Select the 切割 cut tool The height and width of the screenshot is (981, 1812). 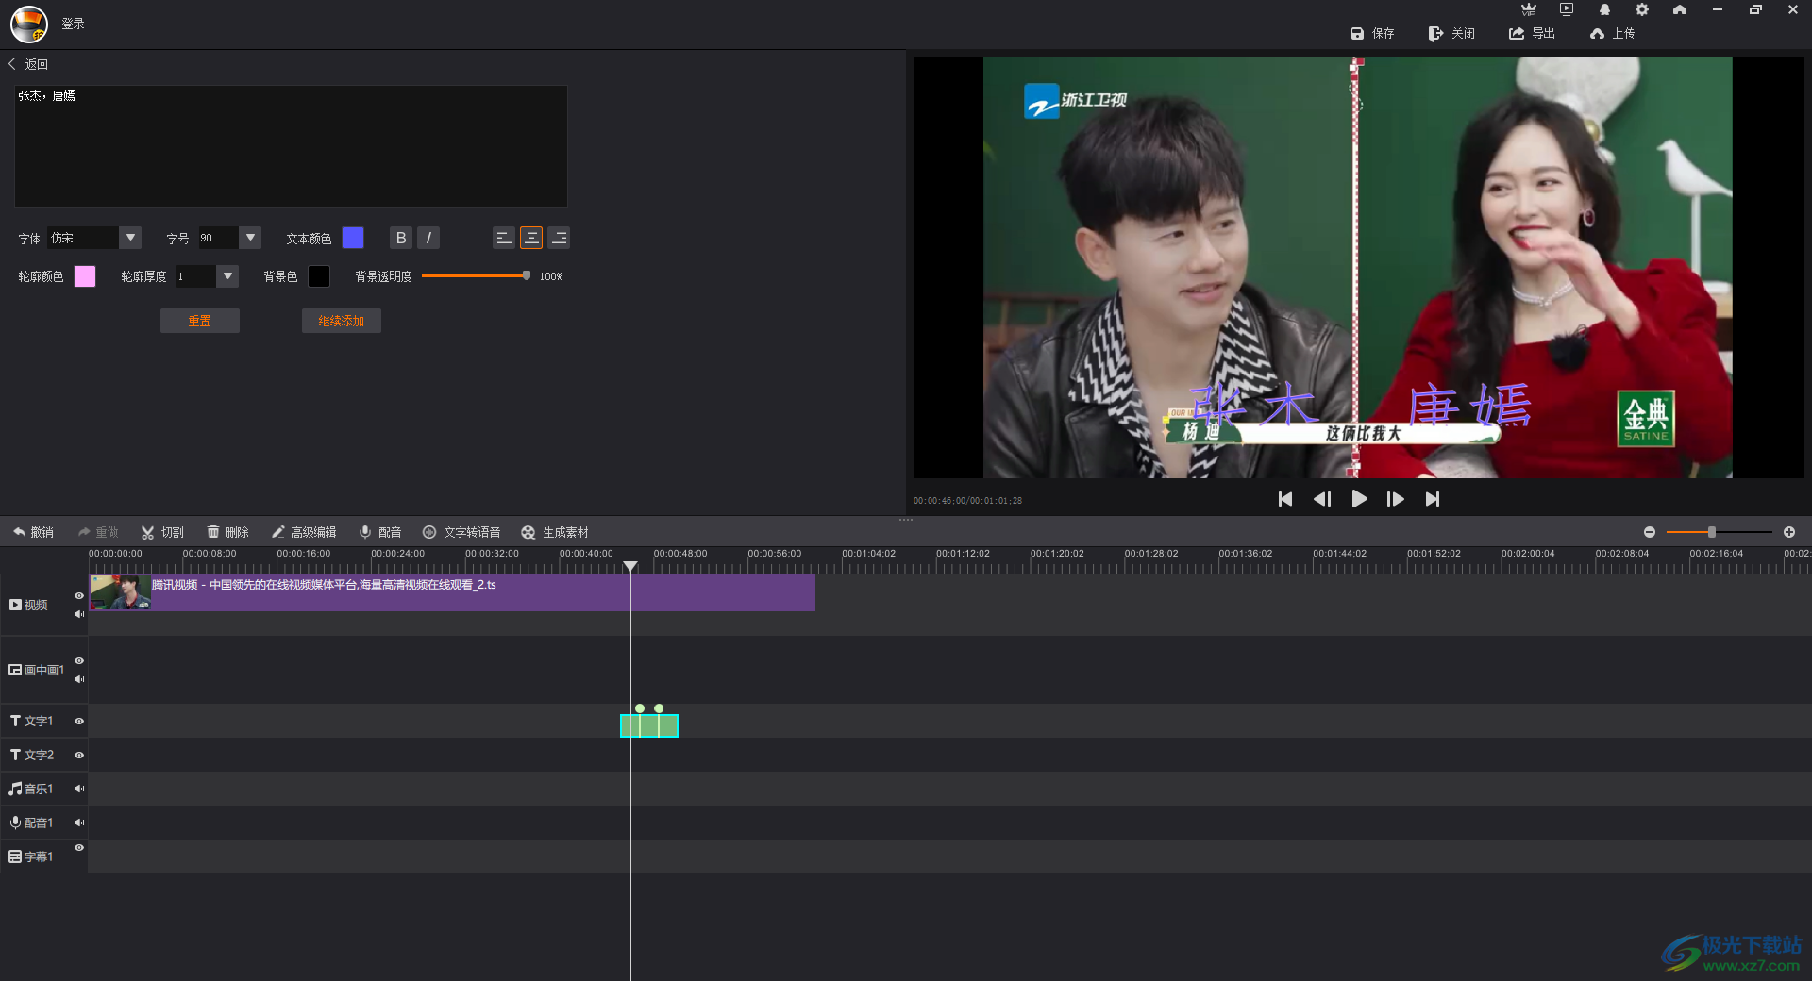(162, 532)
